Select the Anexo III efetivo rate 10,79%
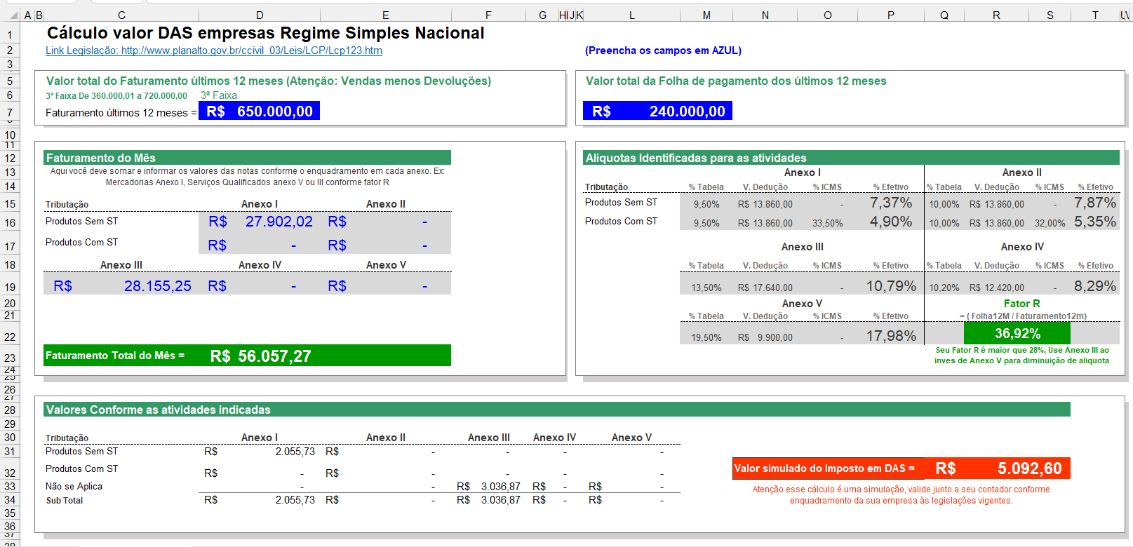Image resolution: width=1133 pixels, height=547 pixels. point(891,286)
